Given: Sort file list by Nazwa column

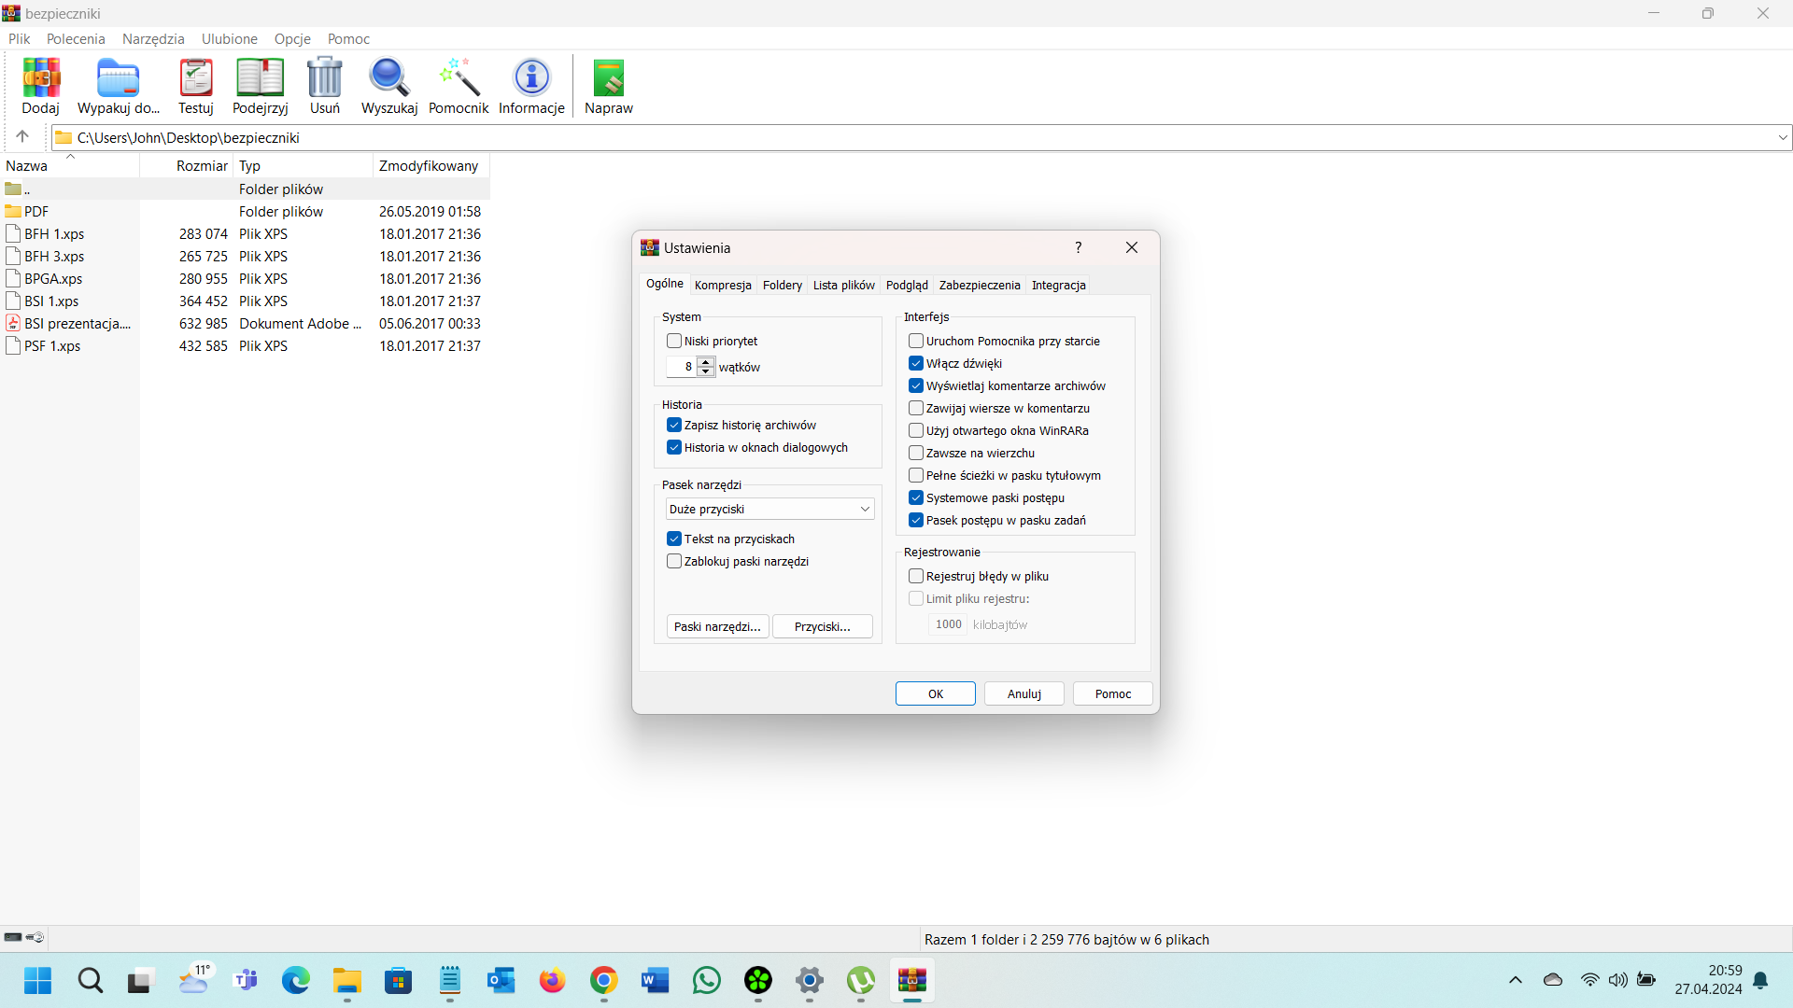Looking at the screenshot, I should [x=71, y=165].
